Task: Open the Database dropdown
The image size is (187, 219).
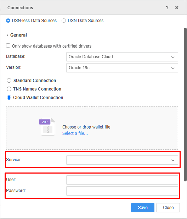Action: click(122, 57)
